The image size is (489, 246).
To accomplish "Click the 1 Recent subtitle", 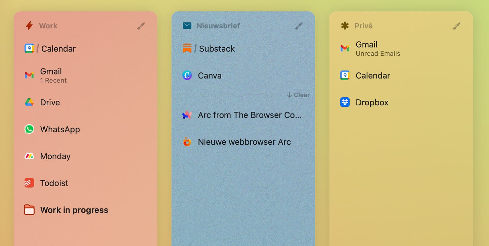I will (x=53, y=81).
